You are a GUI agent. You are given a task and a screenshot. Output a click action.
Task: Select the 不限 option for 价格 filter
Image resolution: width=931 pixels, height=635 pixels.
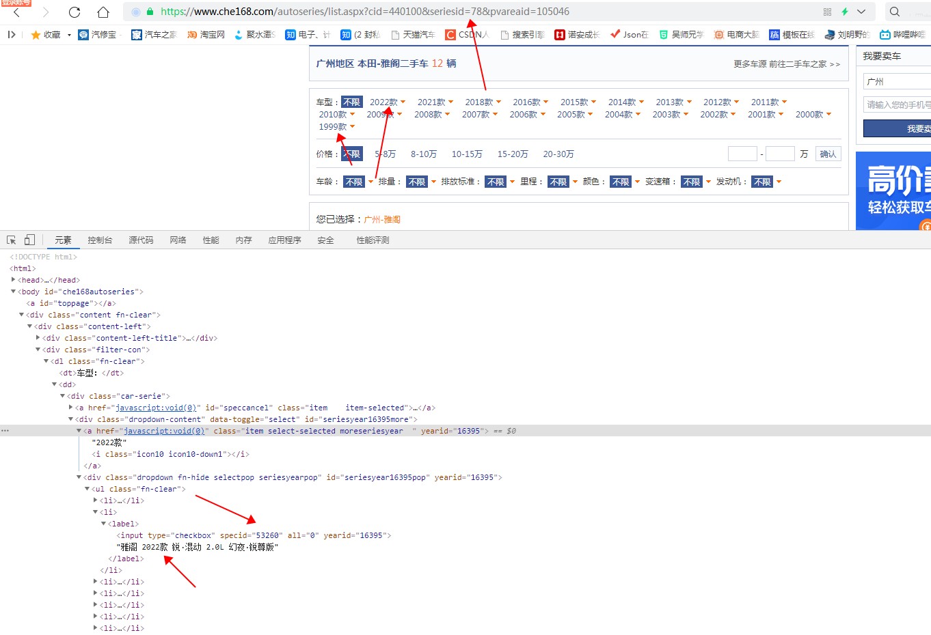click(x=351, y=154)
